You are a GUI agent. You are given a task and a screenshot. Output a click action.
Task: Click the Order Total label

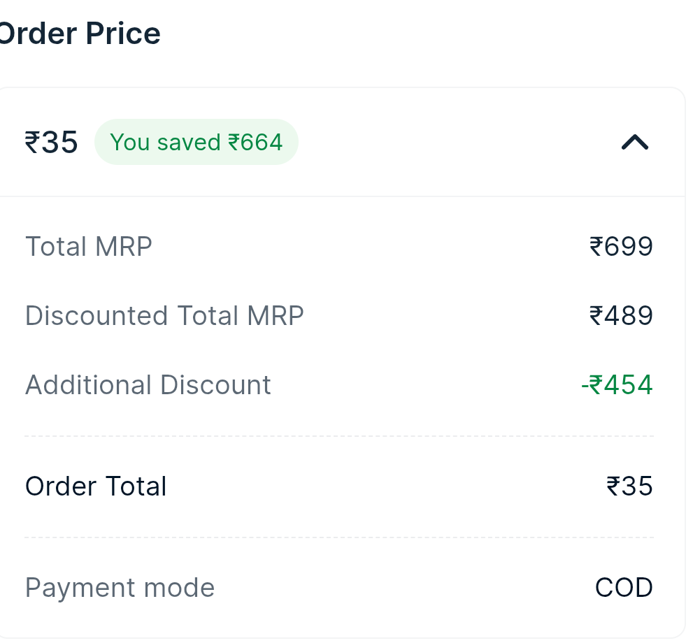coord(96,486)
